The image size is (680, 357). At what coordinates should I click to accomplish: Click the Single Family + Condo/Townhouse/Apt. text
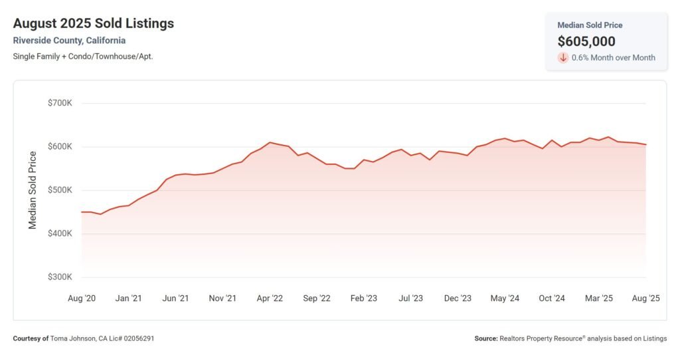[83, 56]
